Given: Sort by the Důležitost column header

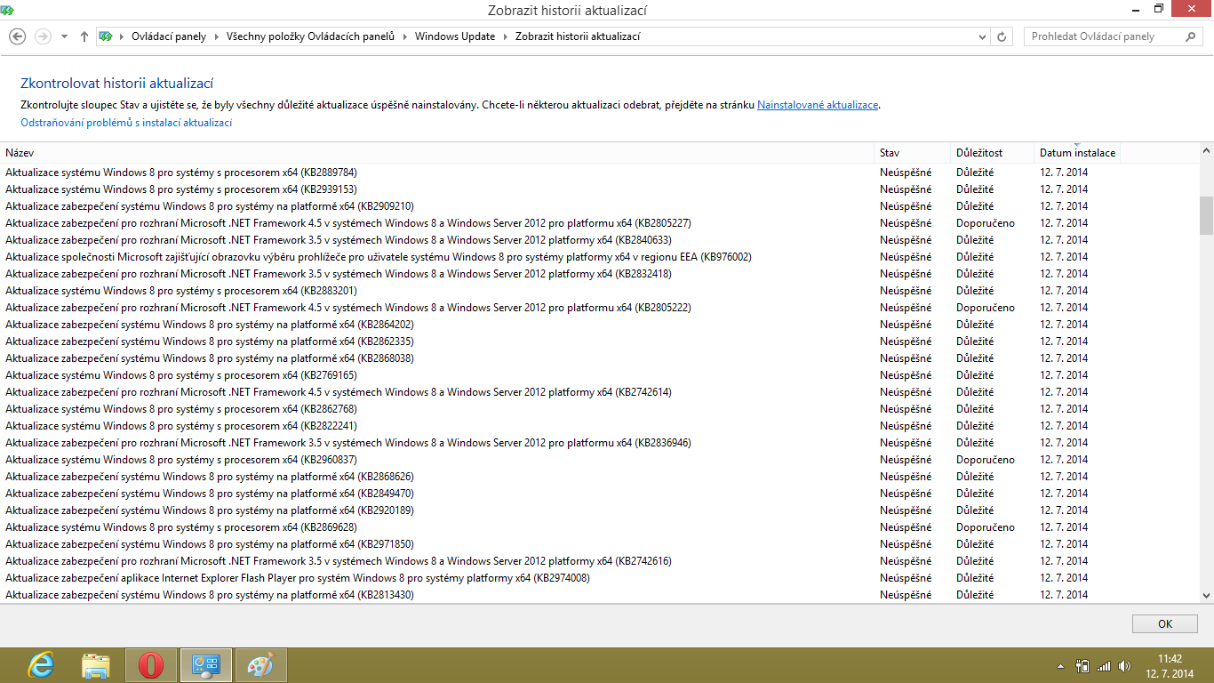Looking at the screenshot, I should pos(993,153).
